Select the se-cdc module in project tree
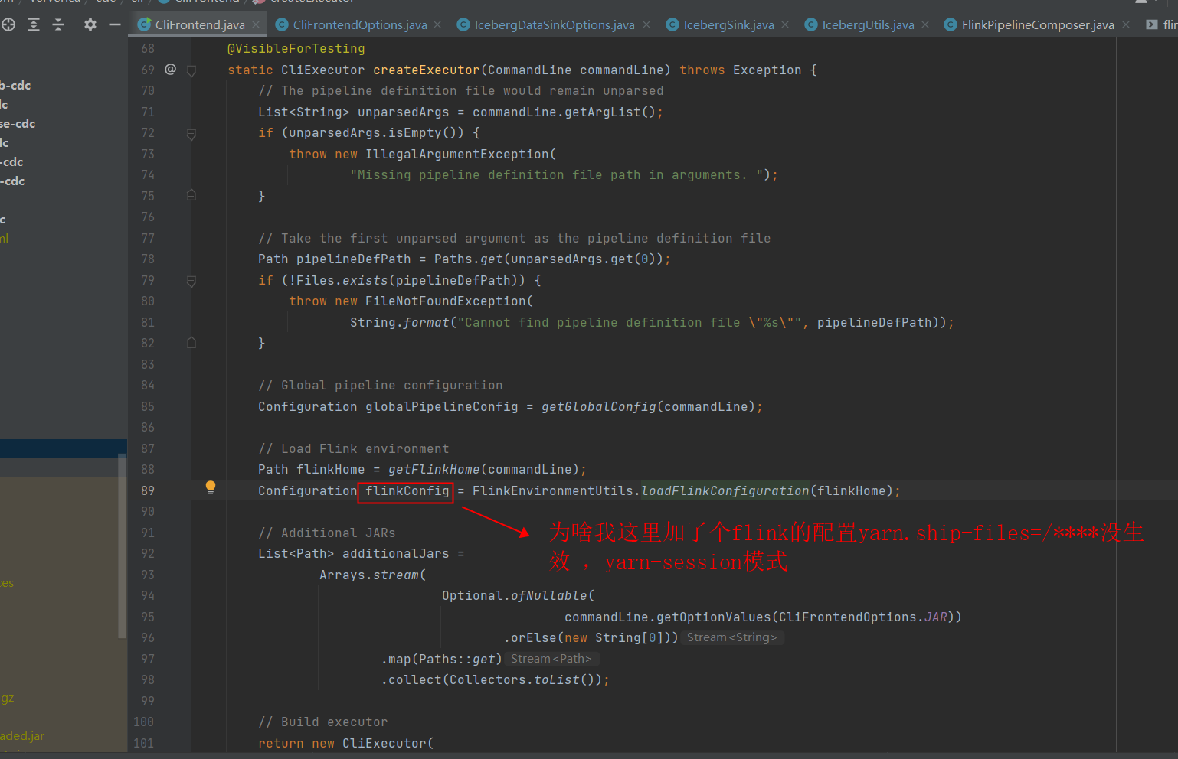The image size is (1178, 759). tap(18, 123)
